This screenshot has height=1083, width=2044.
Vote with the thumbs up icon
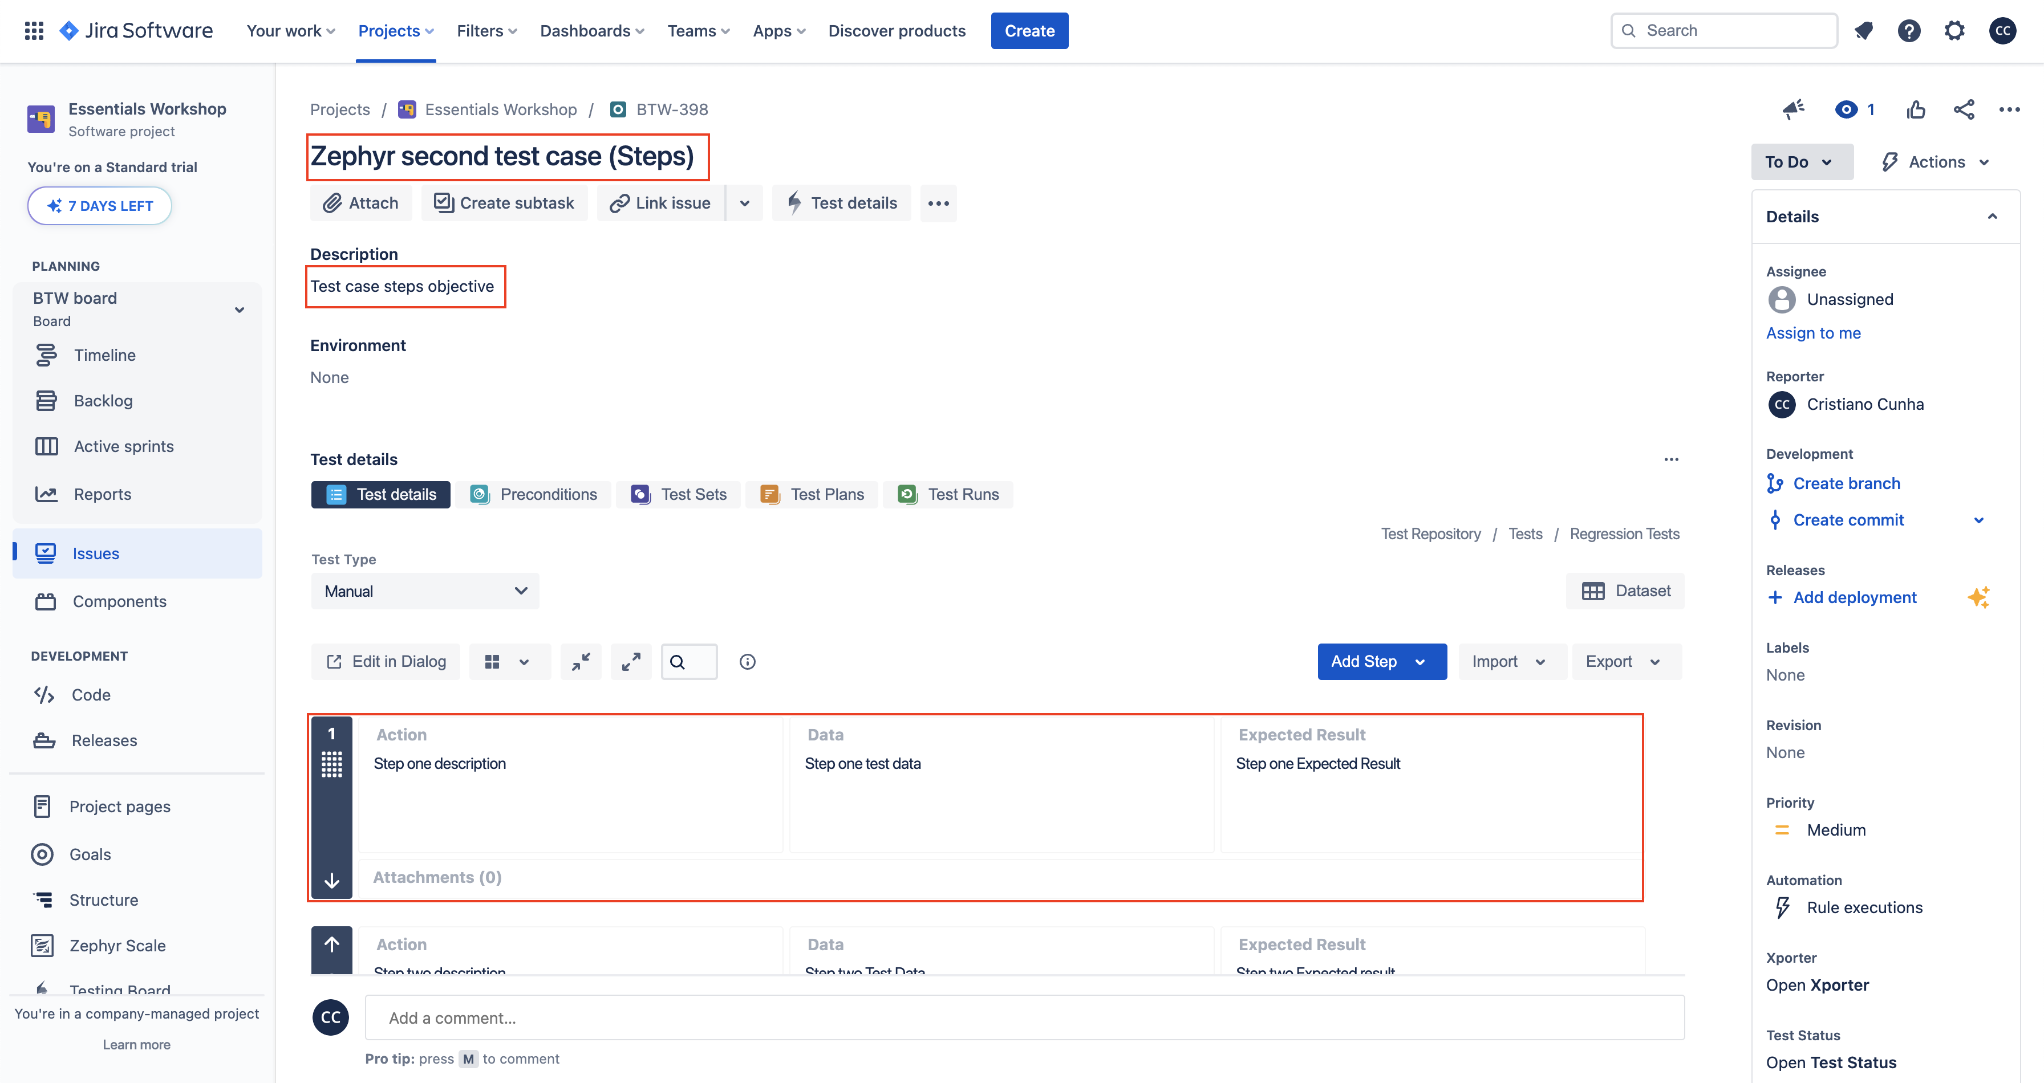[x=1916, y=109]
